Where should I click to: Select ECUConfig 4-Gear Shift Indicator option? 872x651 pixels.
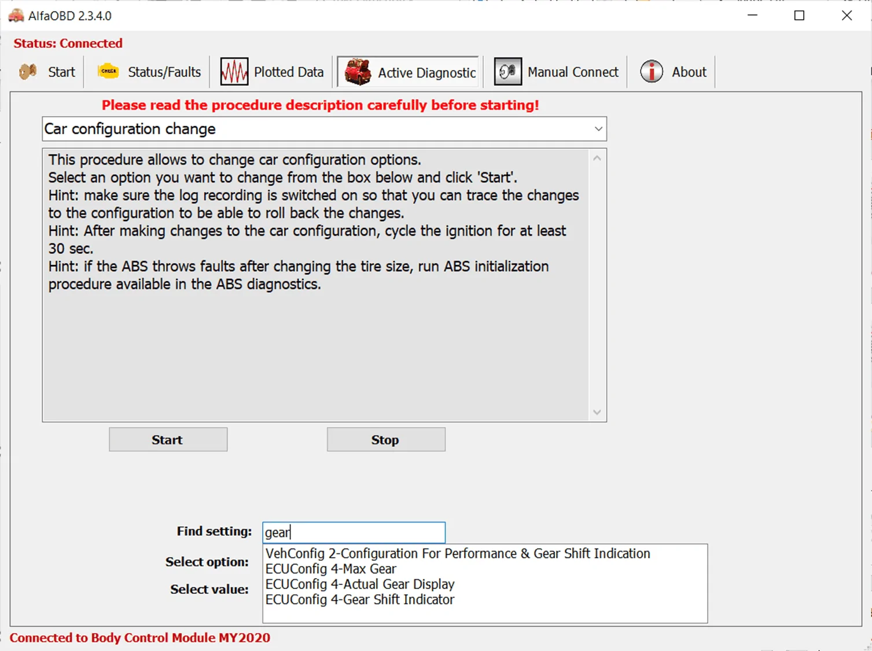click(360, 599)
